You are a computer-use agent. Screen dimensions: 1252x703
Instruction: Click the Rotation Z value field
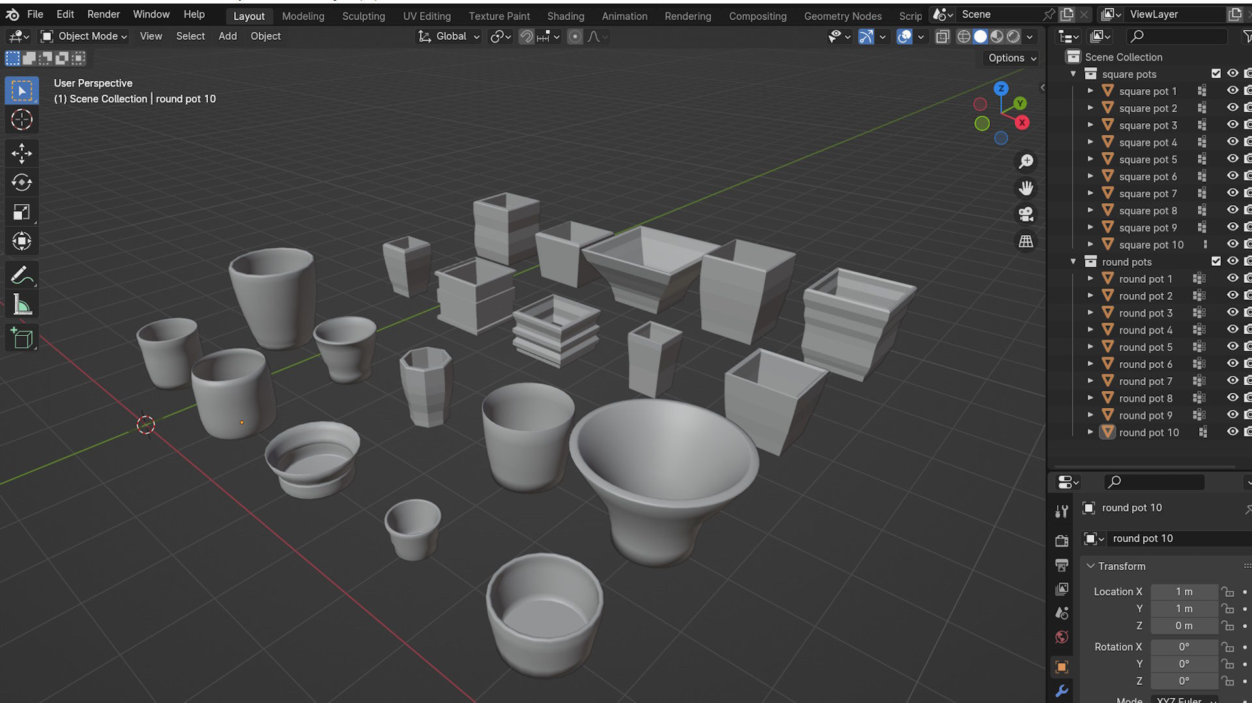coord(1184,681)
